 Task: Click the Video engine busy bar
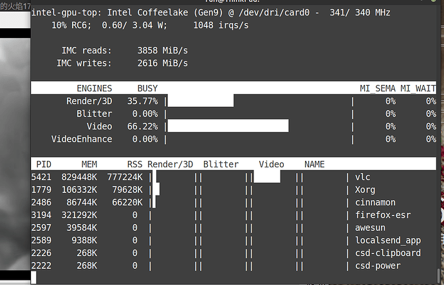[228, 125]
